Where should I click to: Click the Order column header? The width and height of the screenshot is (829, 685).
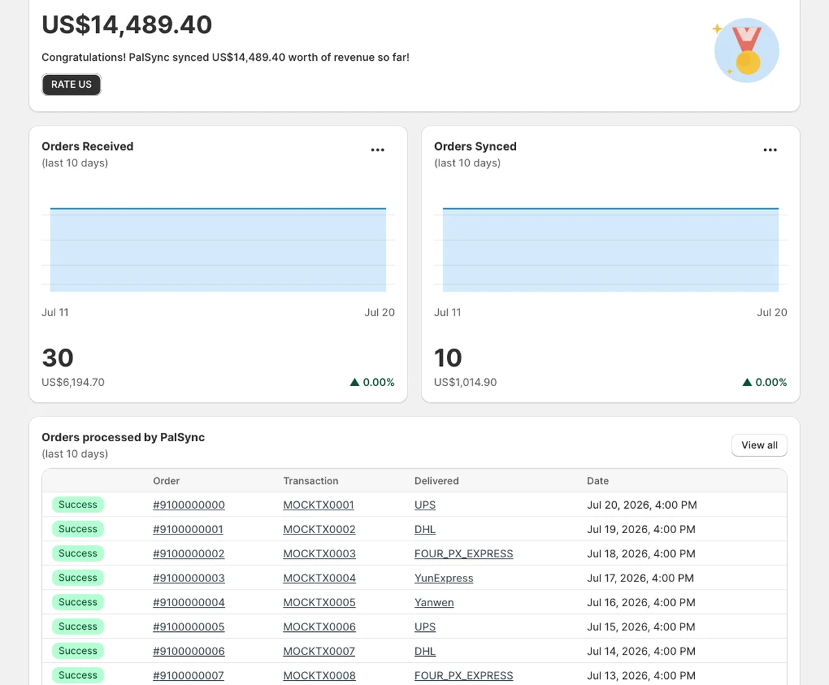pos(166,481)
